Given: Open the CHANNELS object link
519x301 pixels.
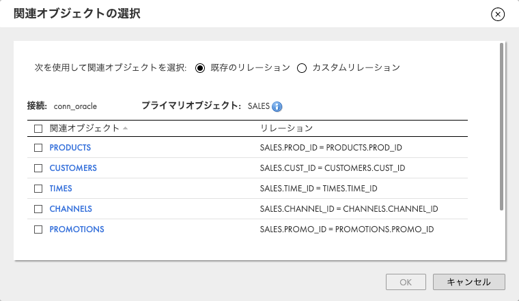Looking at the screenshot, I should [71, 209].
